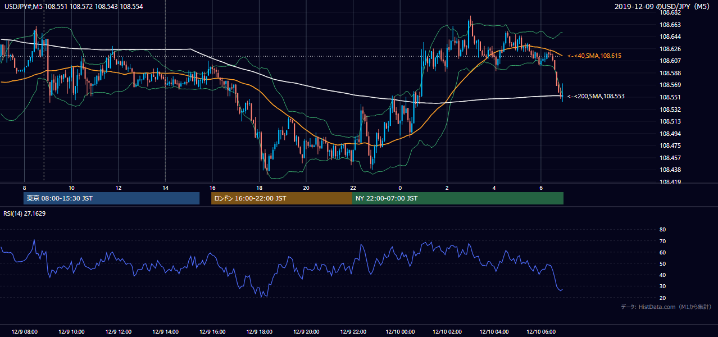Click the 12/9 22:00 date axis label
718x337 pixels.
[x=353, y=331]
